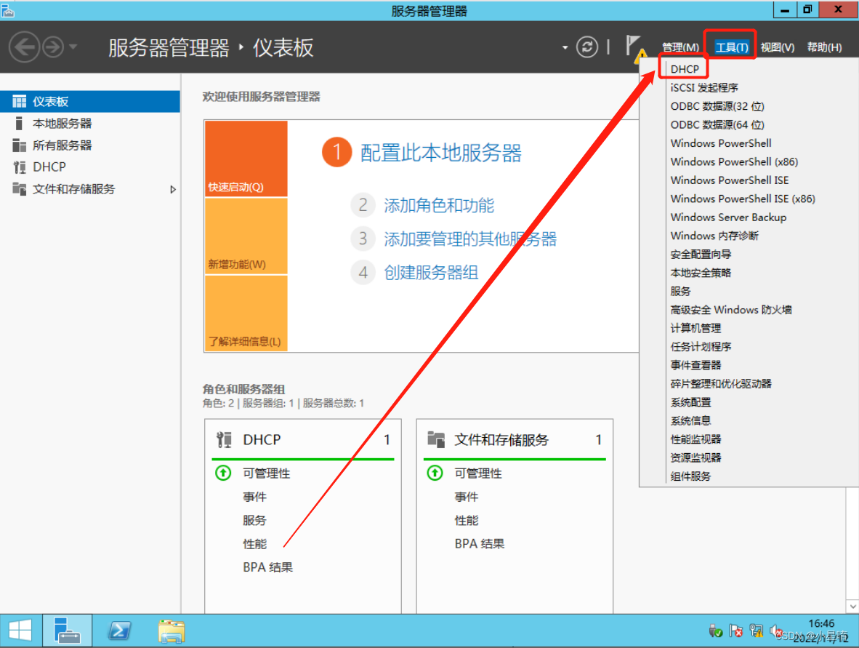Click 添加角色和功能 link
Image resolution: width=859 pixels, height=648 pixels.
click(x=439, y=206)
